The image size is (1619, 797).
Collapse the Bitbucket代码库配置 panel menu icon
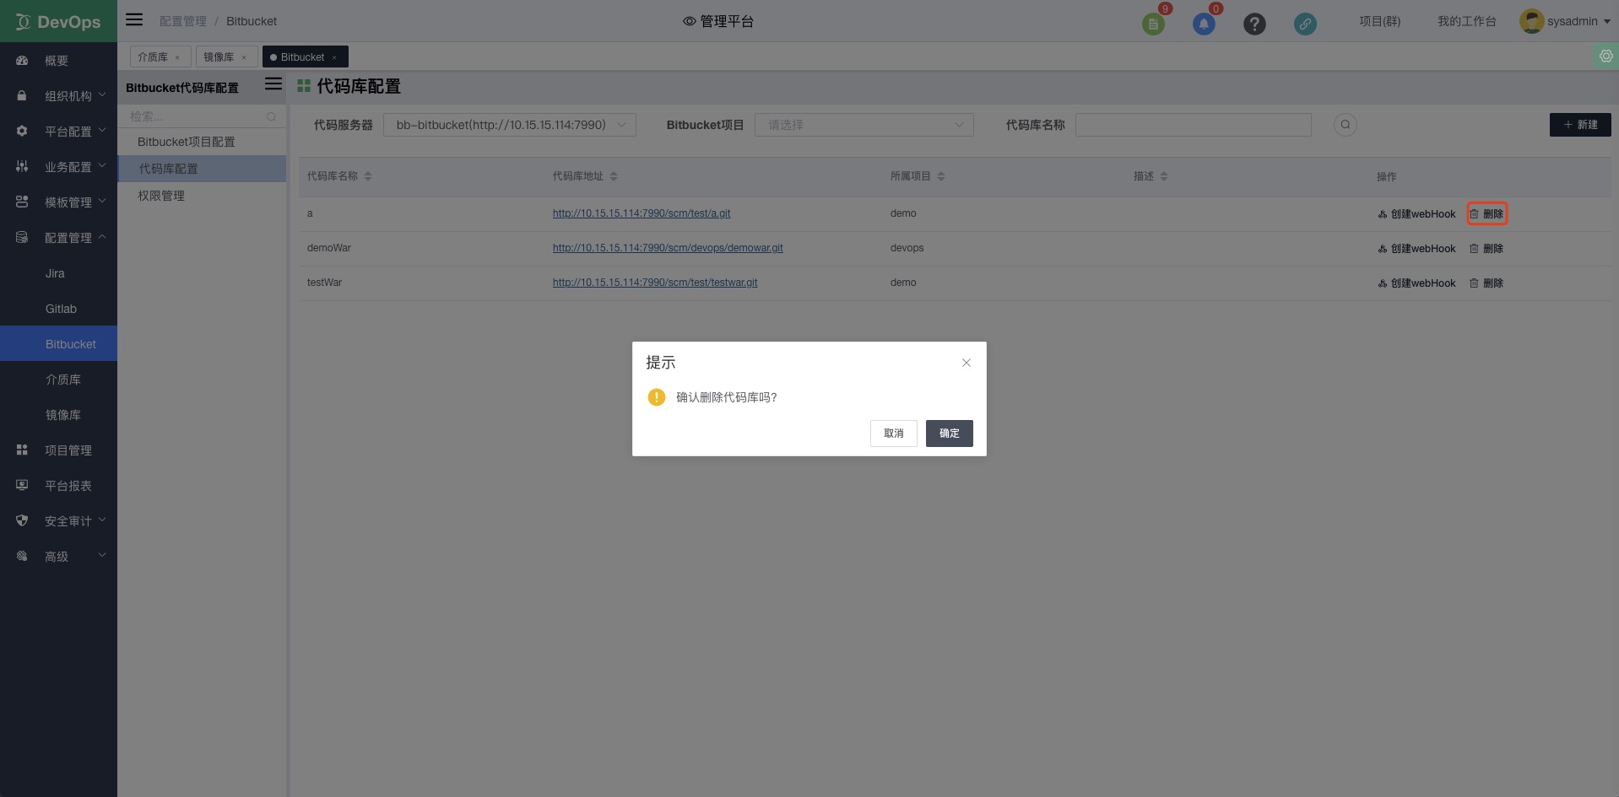(273, 83)
